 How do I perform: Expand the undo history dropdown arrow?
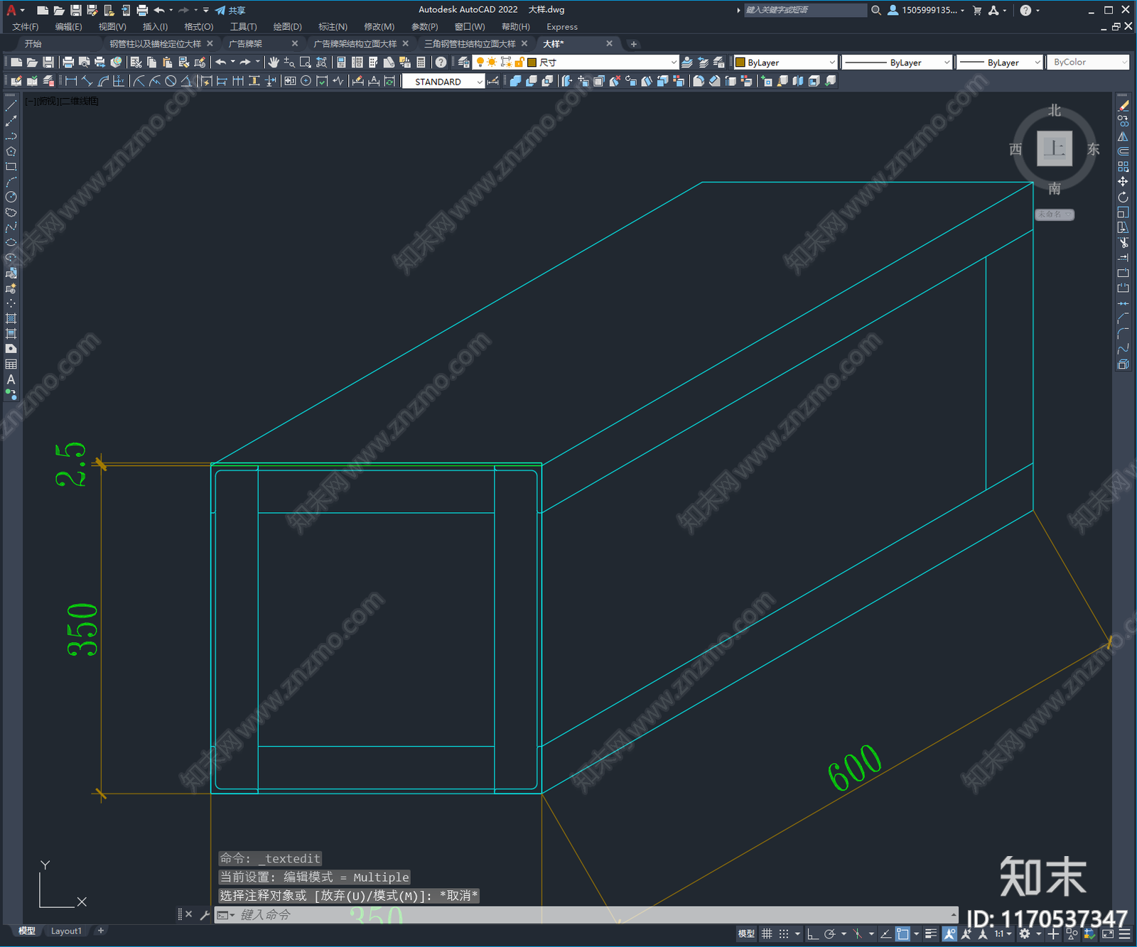click(x=232, y=63)
